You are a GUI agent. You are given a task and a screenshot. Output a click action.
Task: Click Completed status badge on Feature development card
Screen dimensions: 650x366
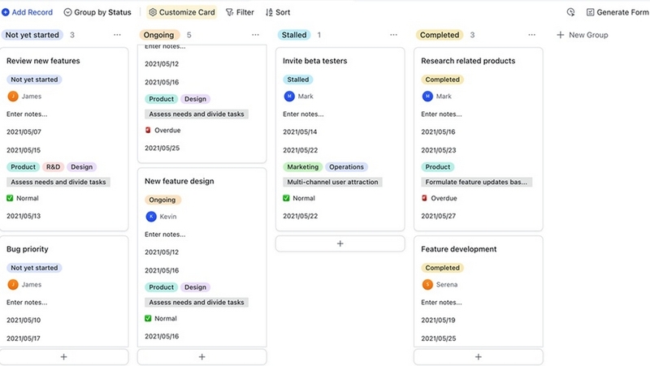[x=442, y=268]
